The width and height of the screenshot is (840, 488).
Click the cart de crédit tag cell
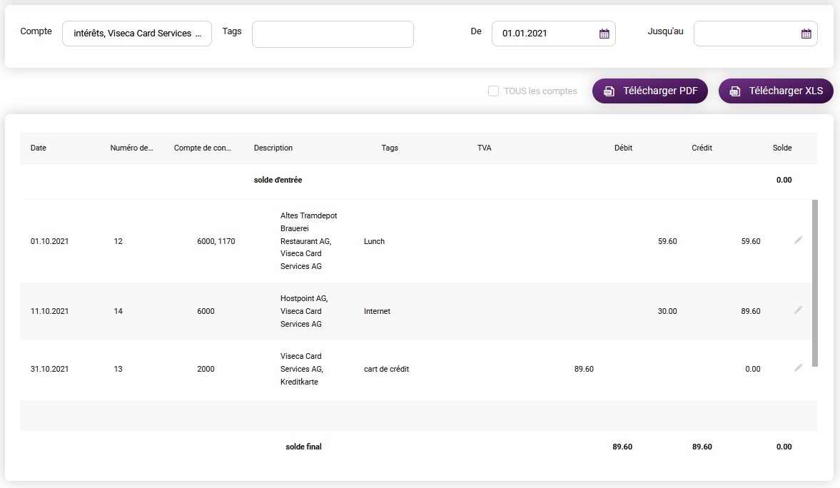(x=386, y=369)
